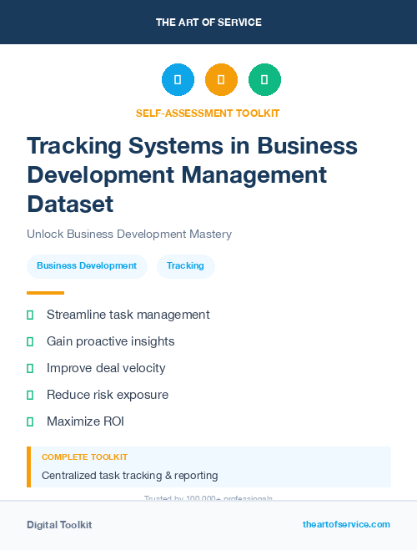This screenshot has width=417, height=550.
Task: Click the orange circle icon
Action: (x=221, y=79)
